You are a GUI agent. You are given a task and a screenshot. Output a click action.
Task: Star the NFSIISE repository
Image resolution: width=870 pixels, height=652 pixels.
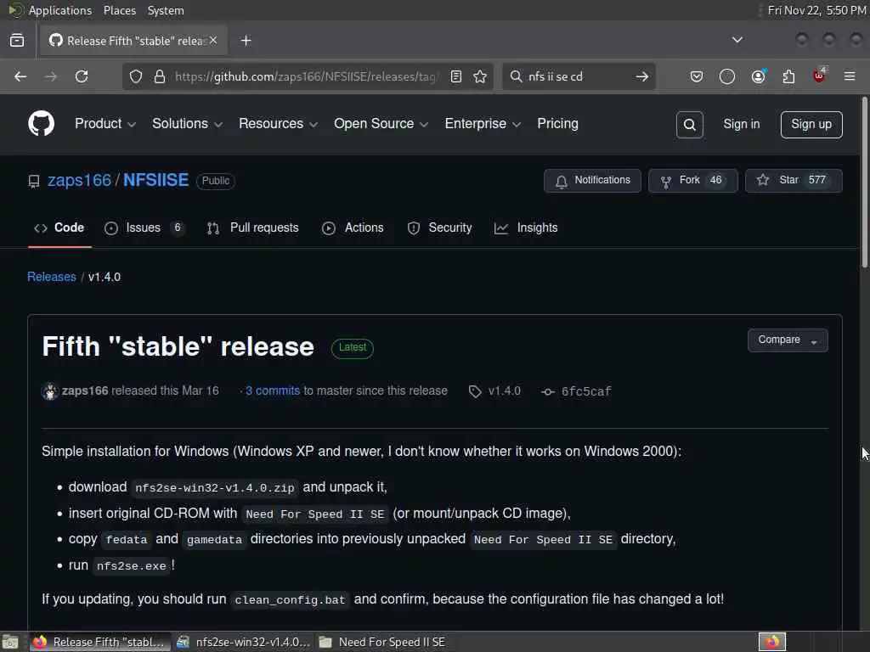click(794, 181)
